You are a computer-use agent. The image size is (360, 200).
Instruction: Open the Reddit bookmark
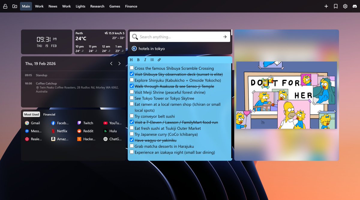tap(85, 131)
